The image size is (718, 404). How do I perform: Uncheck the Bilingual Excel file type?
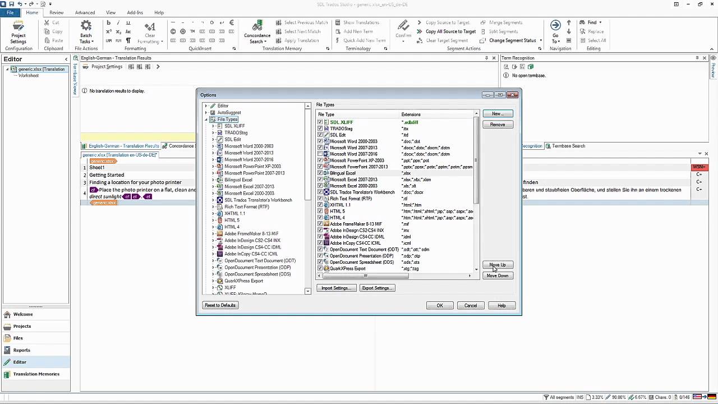[320, 173]
